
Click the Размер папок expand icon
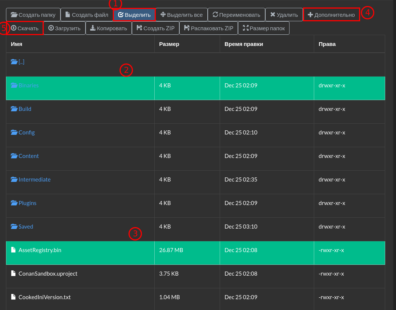(x=246, y=28)
